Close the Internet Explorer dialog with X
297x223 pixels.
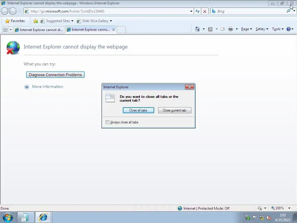tap(189, 87)
